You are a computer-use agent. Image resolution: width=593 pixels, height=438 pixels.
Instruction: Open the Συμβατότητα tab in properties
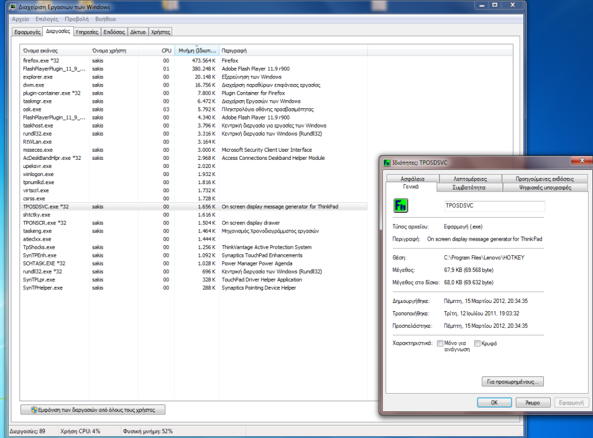pyautogui.click(x=469, y=187)
